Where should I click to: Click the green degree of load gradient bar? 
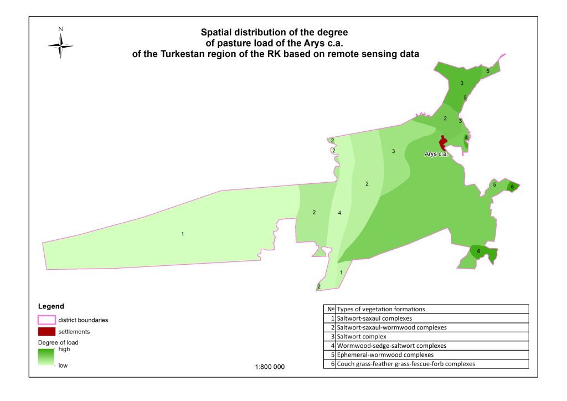tap(46, 357)
